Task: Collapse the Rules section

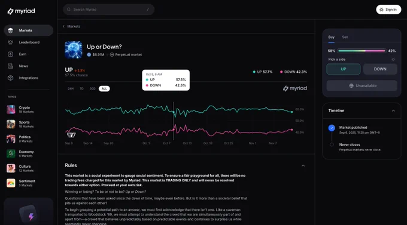Action: tap(303, 166)
